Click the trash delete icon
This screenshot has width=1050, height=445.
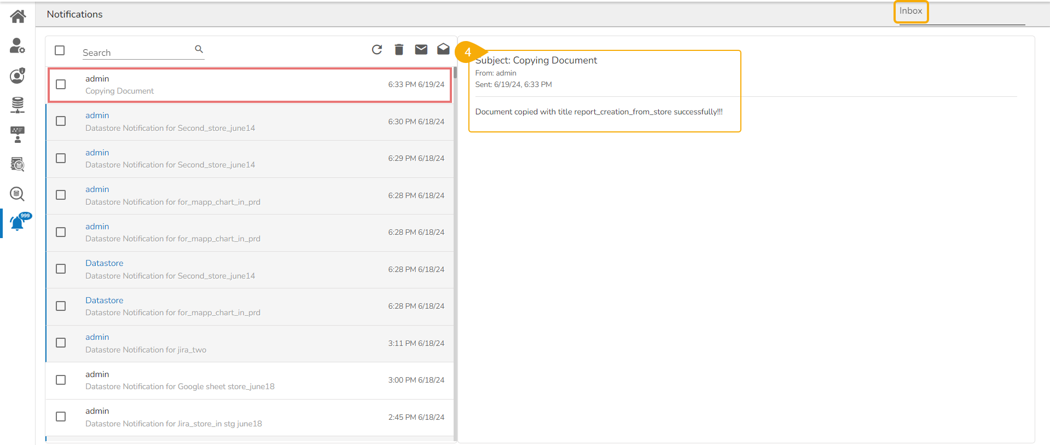pos(399,50)
